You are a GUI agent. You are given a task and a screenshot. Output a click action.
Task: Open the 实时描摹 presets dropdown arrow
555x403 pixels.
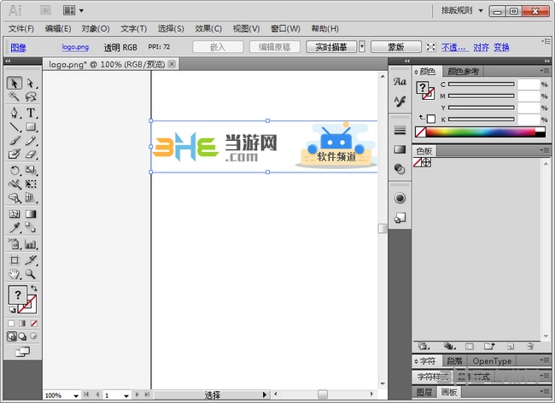tap(362, 47)
